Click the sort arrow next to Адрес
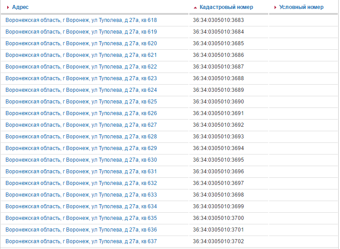This screenshot has height=249, width=340. tap(8, 7)
